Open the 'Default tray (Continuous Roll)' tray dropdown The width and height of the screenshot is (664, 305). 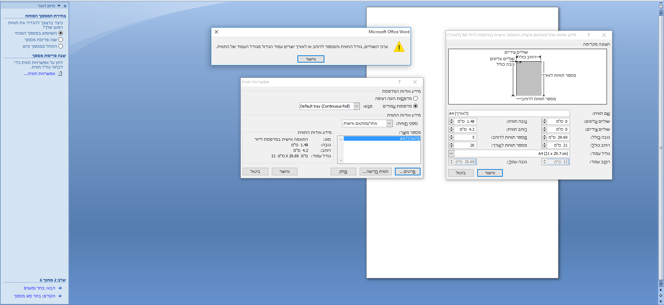[357, 106]
